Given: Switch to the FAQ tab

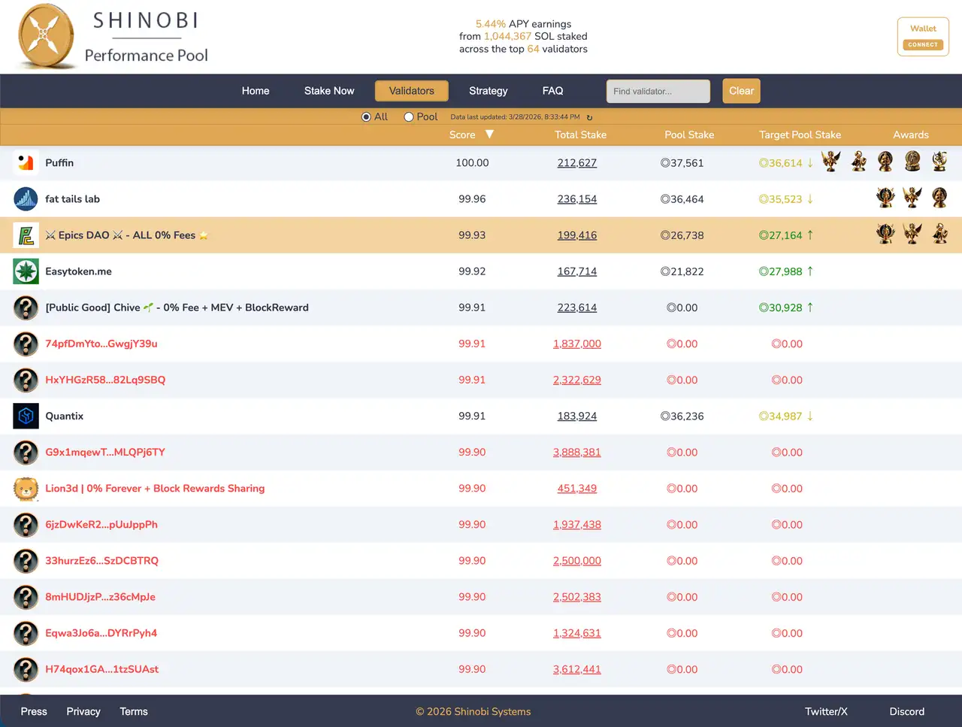Looking at the screenshot, I should 552,90.
